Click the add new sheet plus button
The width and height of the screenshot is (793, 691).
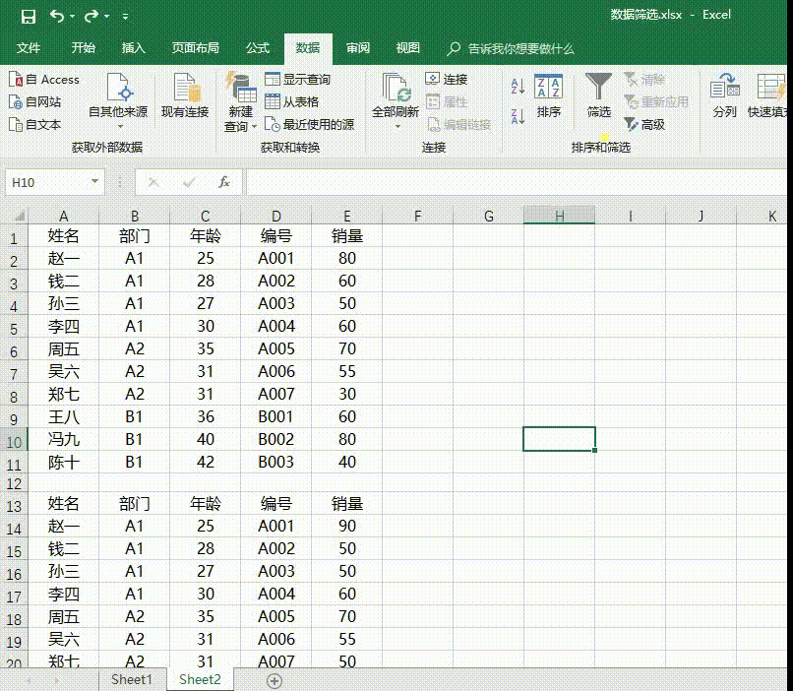click(274, 680)
